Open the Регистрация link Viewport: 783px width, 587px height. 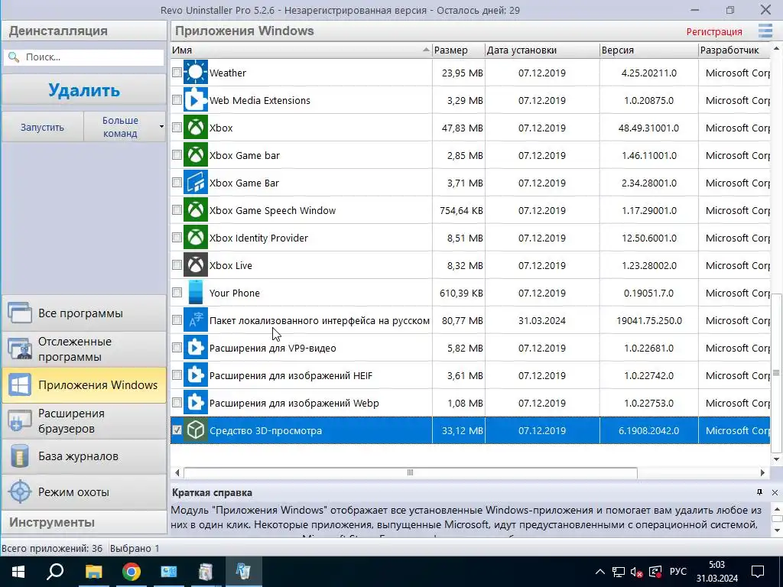point(714,31)
